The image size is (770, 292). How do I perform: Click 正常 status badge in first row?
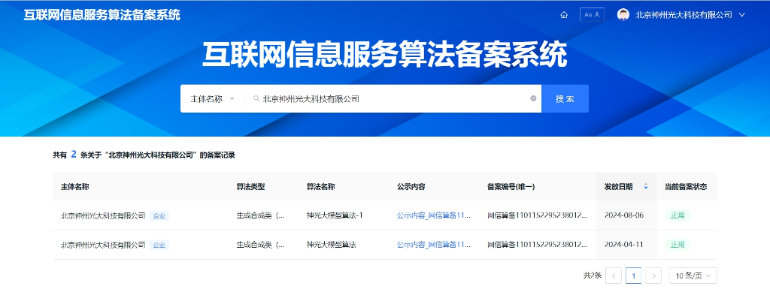pyautogui.click(x=678, y=215)
